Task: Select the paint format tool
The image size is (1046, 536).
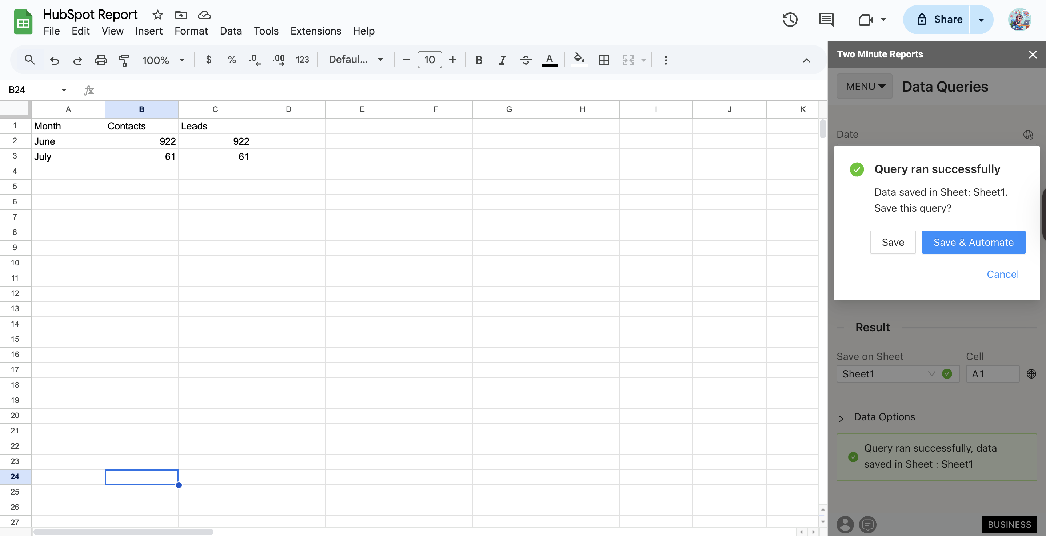Action: 123,60
